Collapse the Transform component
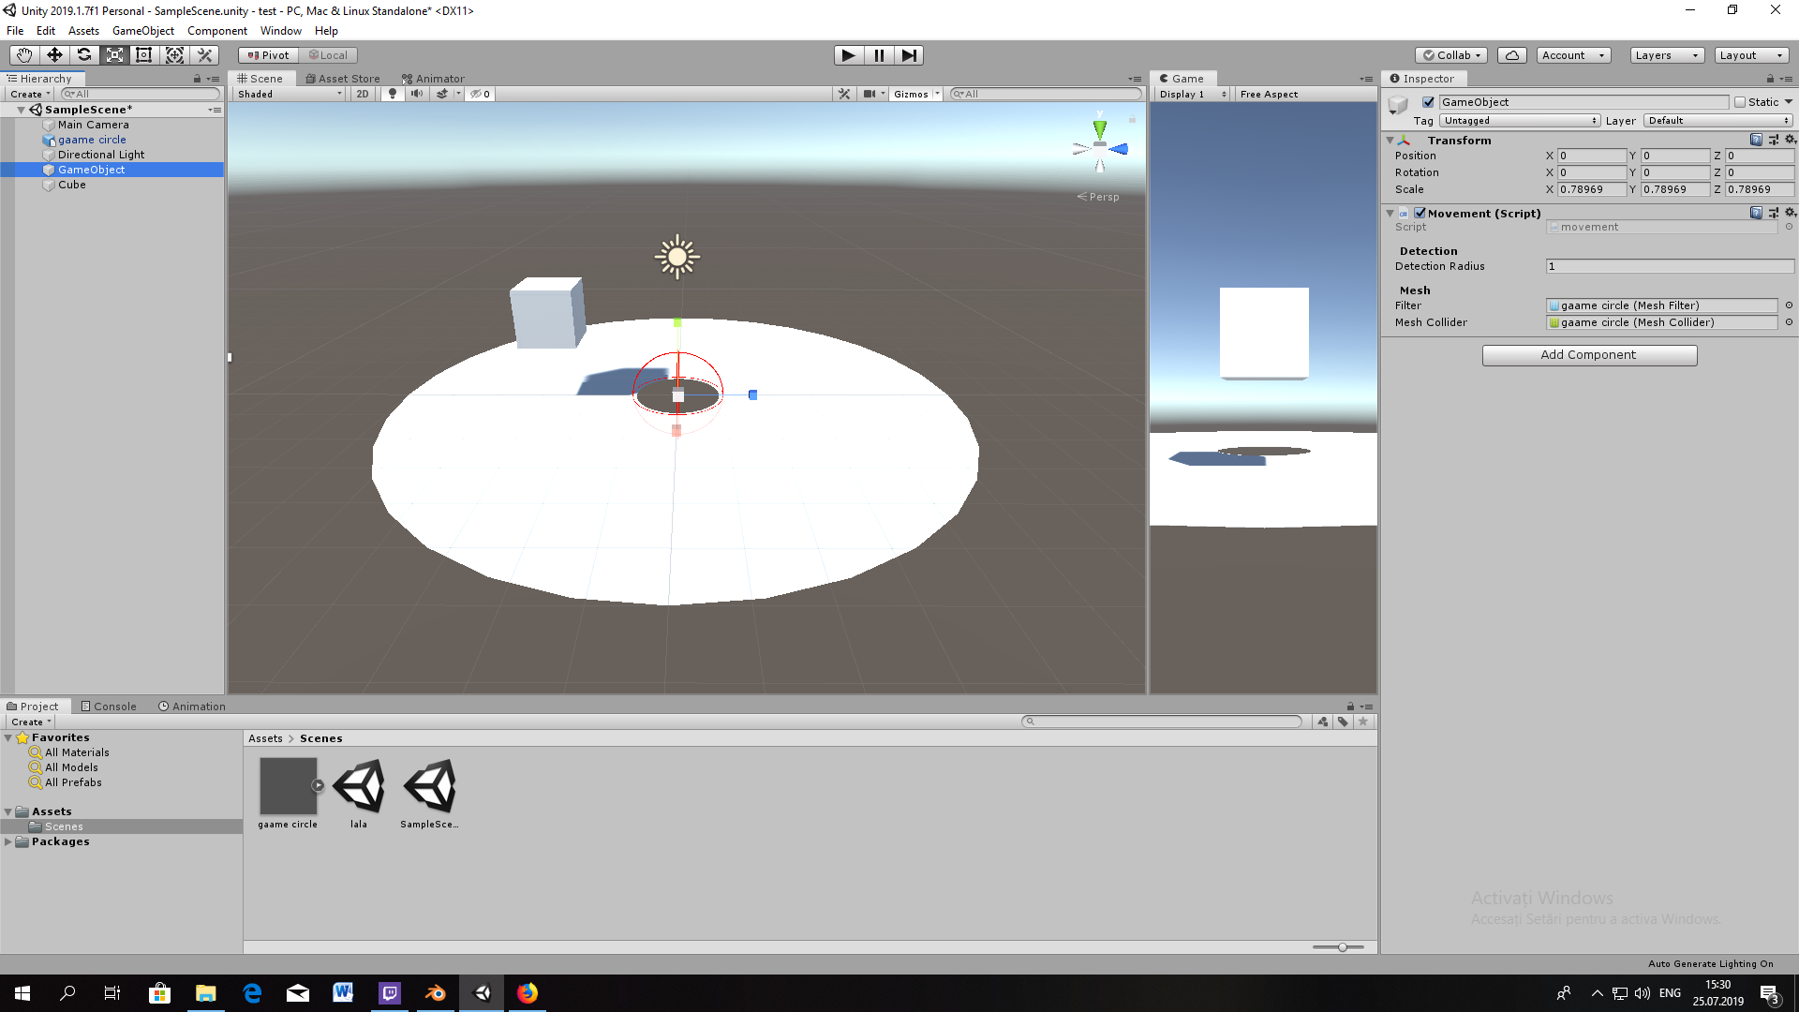1799x1012 pixels. tap(1390, 141)
